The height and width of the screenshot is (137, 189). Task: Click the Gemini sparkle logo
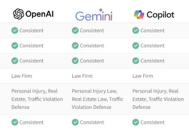click(x=101, y=10)
